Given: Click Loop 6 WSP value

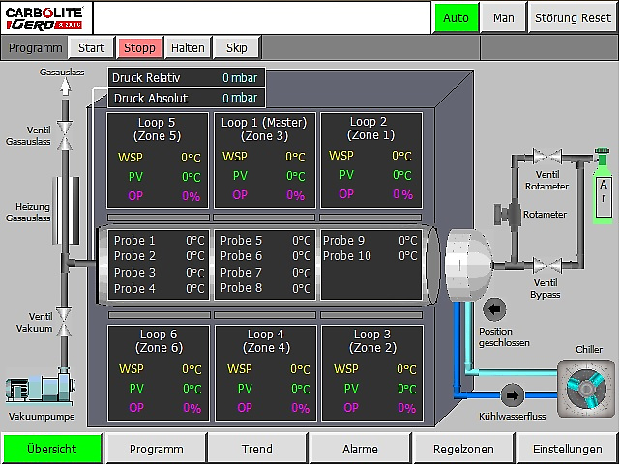Looking at the screenshot, I should [x=192, y=369].
